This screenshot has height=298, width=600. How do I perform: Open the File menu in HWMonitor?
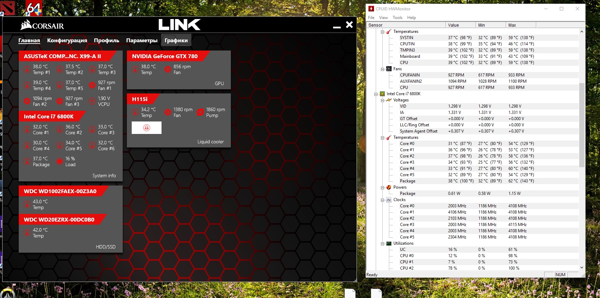(371, 18)
